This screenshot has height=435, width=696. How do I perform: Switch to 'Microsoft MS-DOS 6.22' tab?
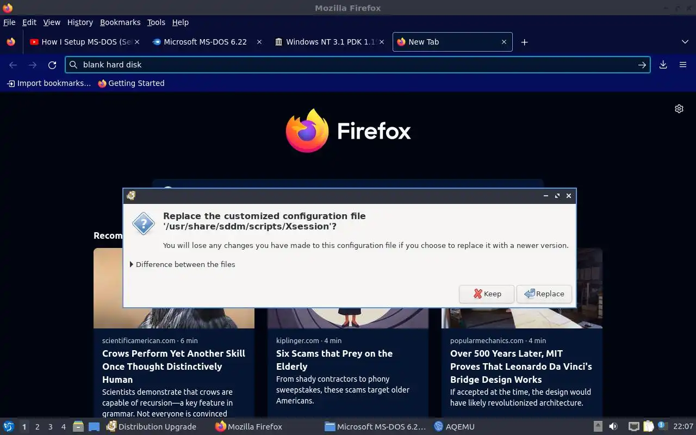[x=207, y=42]
